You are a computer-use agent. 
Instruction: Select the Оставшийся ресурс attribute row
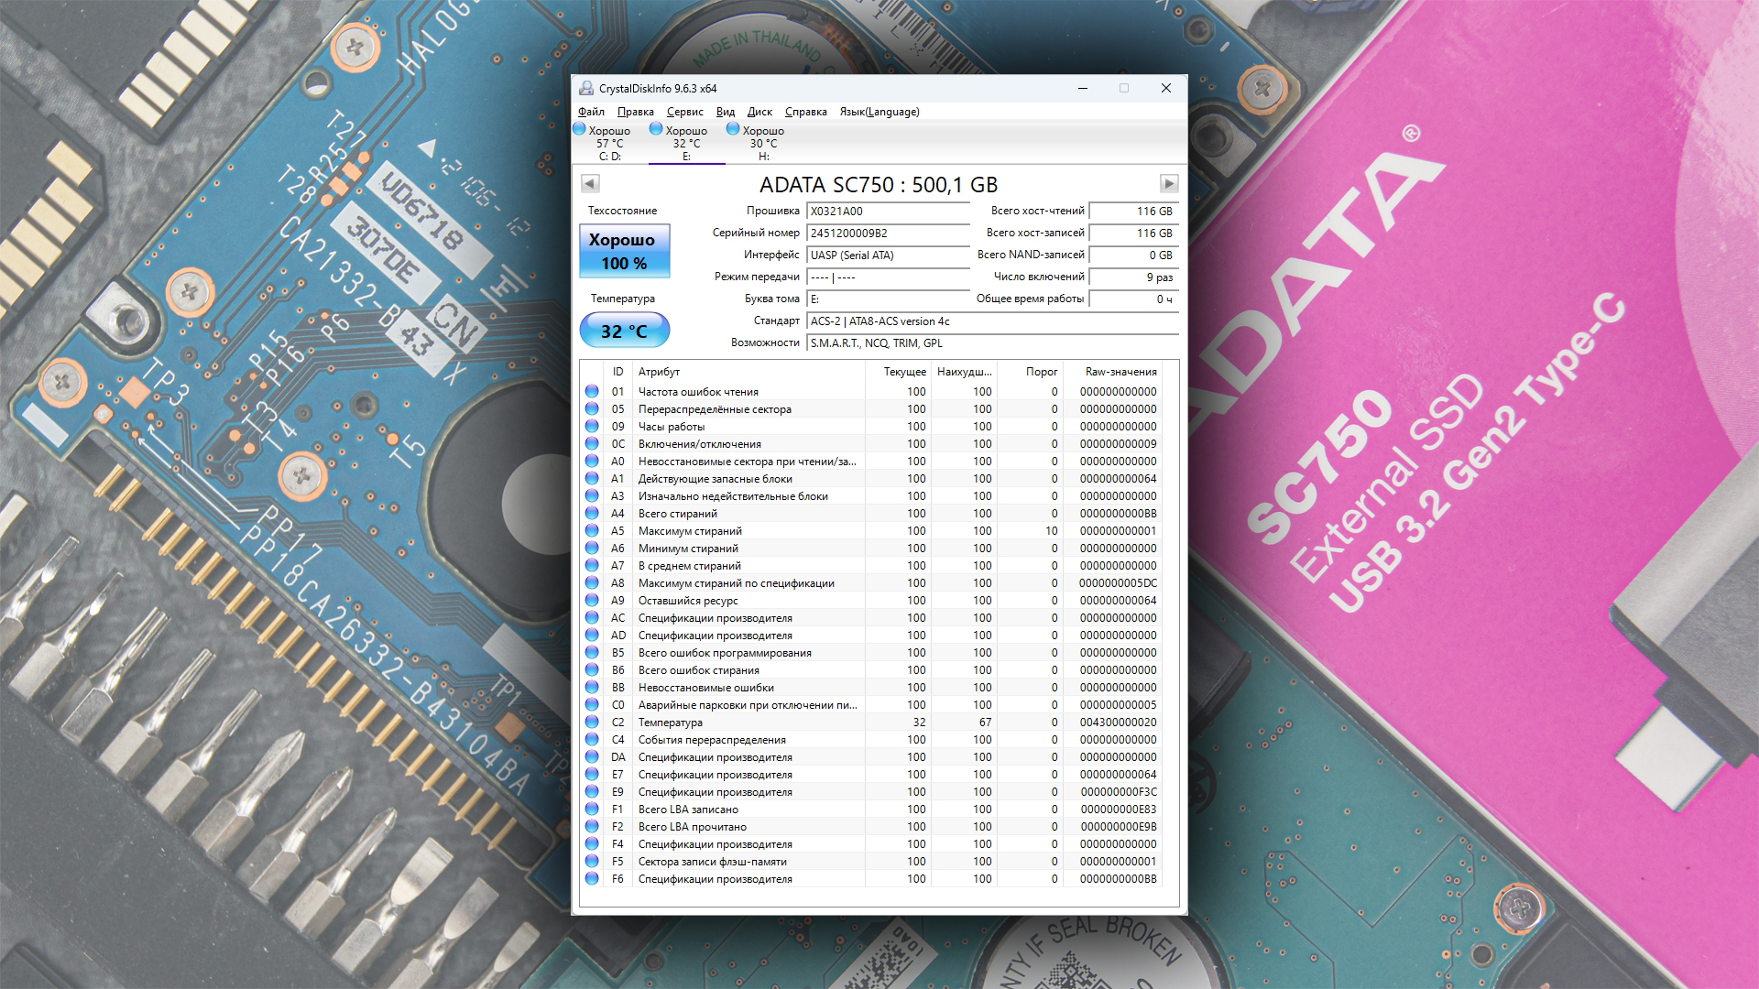tap(687, 601)
